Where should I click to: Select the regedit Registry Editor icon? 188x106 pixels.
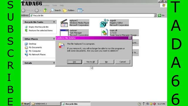tap(104, 23)
